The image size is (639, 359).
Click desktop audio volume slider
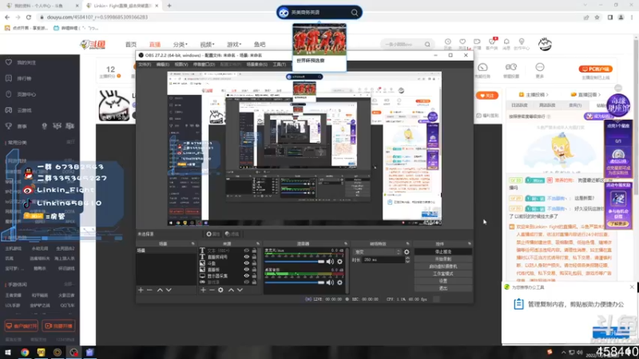click(x=294, y=282)
